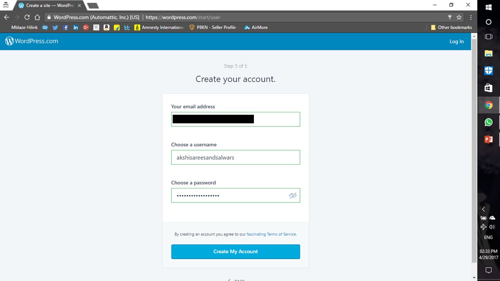
Task: Click the Google Plus bookmark icon
Action: tap(86, 28)
